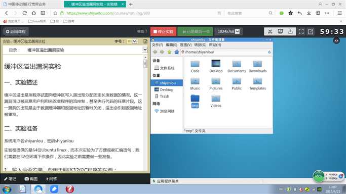Viewport: 346px width, 194px height.
Task: Toggle fullscreen for the lab desktop
Action: 301,31
